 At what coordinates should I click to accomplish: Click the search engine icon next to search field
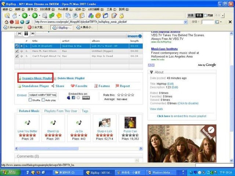217,22
